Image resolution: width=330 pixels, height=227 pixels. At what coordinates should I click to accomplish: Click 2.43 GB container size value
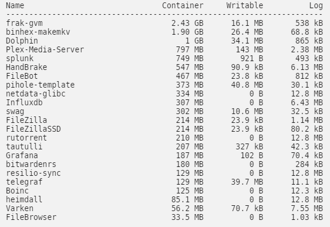187,23
